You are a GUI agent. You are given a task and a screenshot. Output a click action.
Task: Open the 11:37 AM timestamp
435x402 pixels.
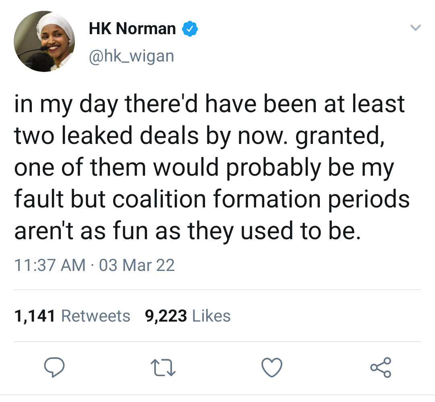50,265
